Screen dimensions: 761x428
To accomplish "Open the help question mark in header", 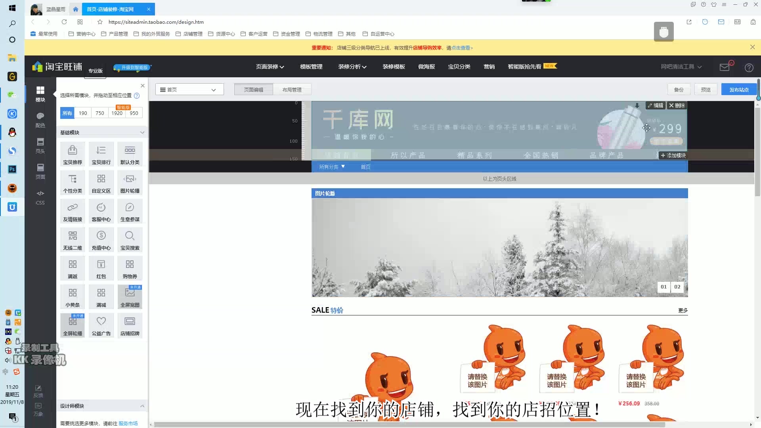I will point(749,67).
